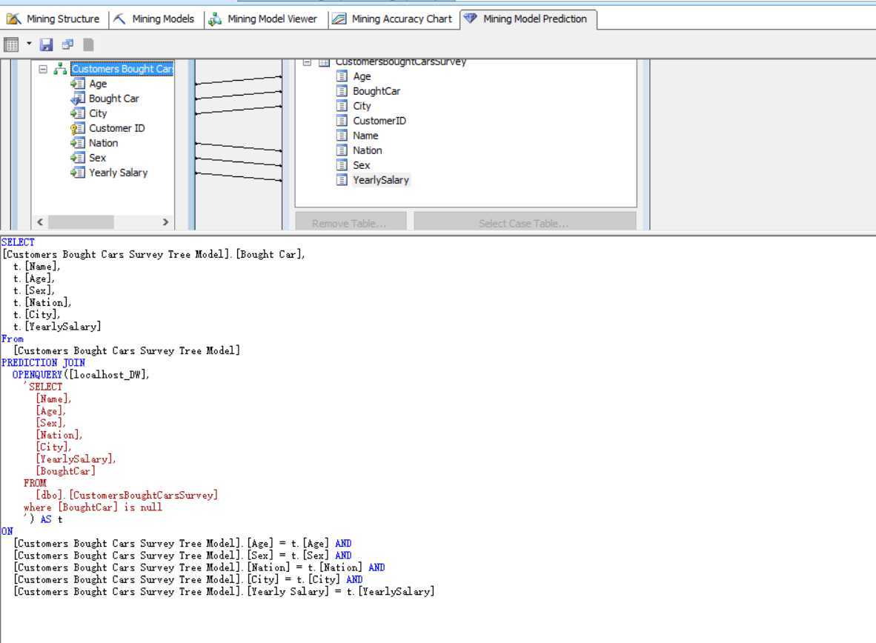
Task: Open the view switcher dropdown arrow
Action: coord(30,44)
